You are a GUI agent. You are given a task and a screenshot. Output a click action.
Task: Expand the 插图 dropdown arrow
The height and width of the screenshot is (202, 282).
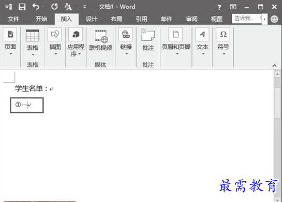(55, 54)
